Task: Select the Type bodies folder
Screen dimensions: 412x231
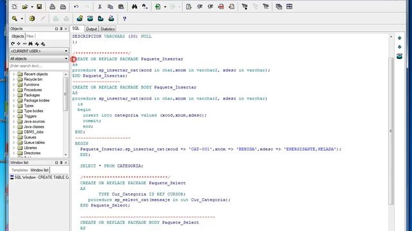Action: pyautogui.click(x=33, y=111)
